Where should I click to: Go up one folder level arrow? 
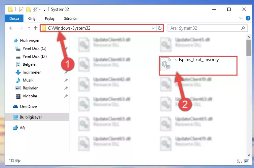[x=36, y=28]
